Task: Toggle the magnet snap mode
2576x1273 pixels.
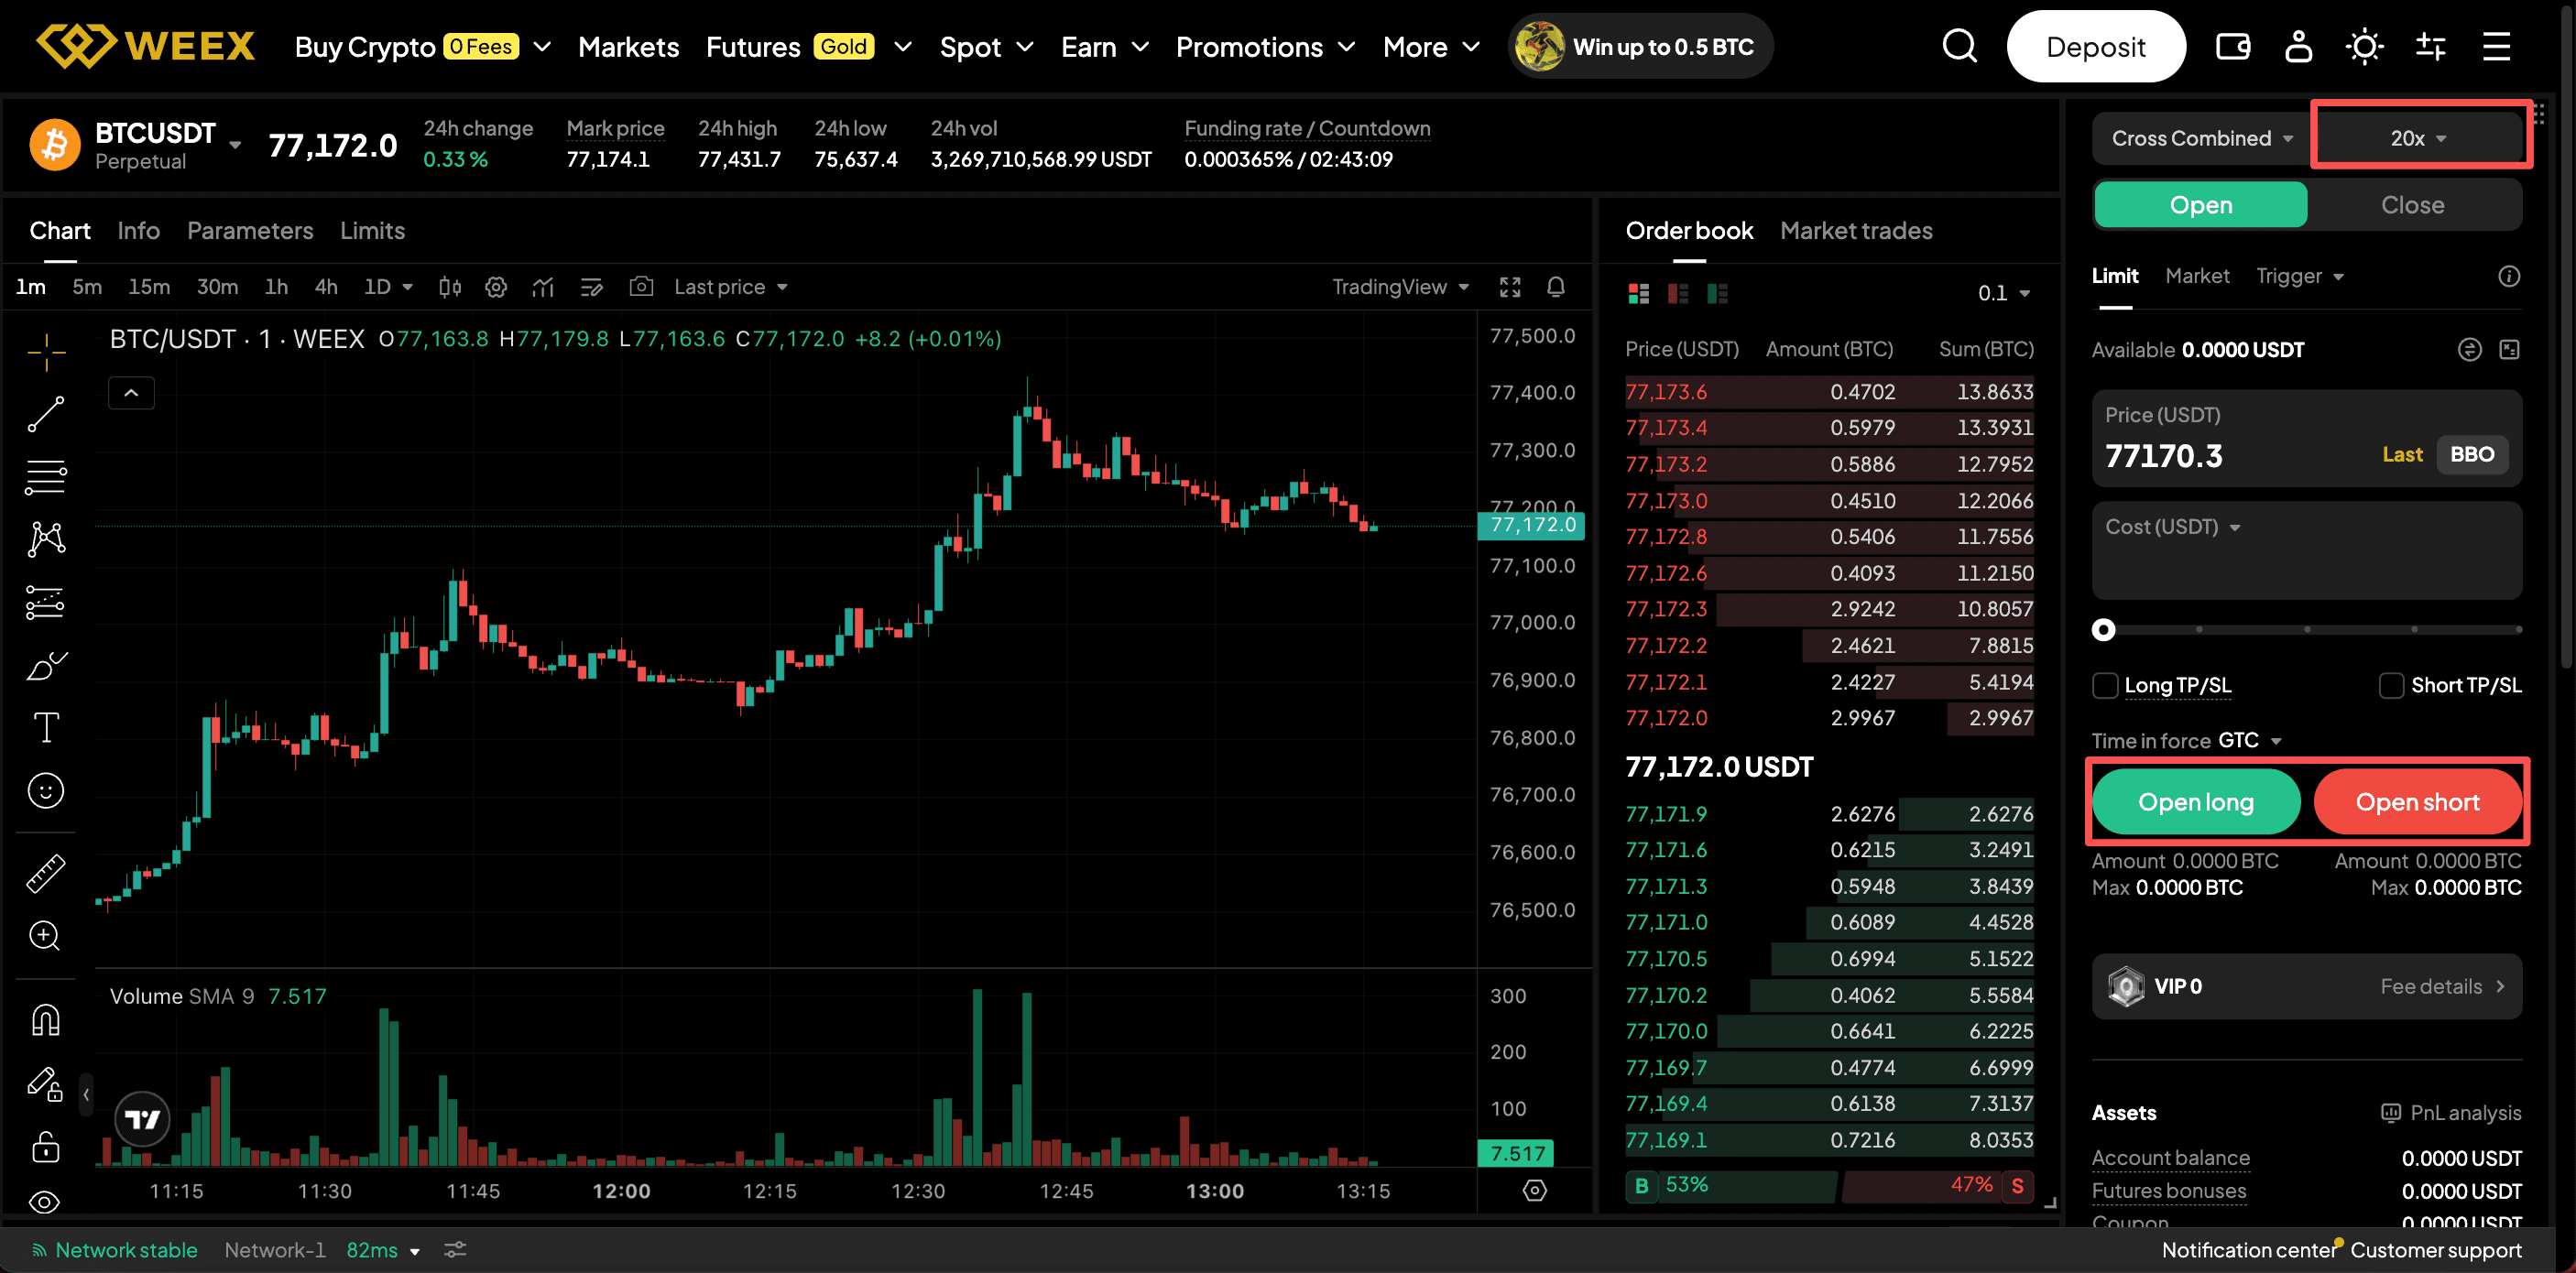Action: 46,1020
